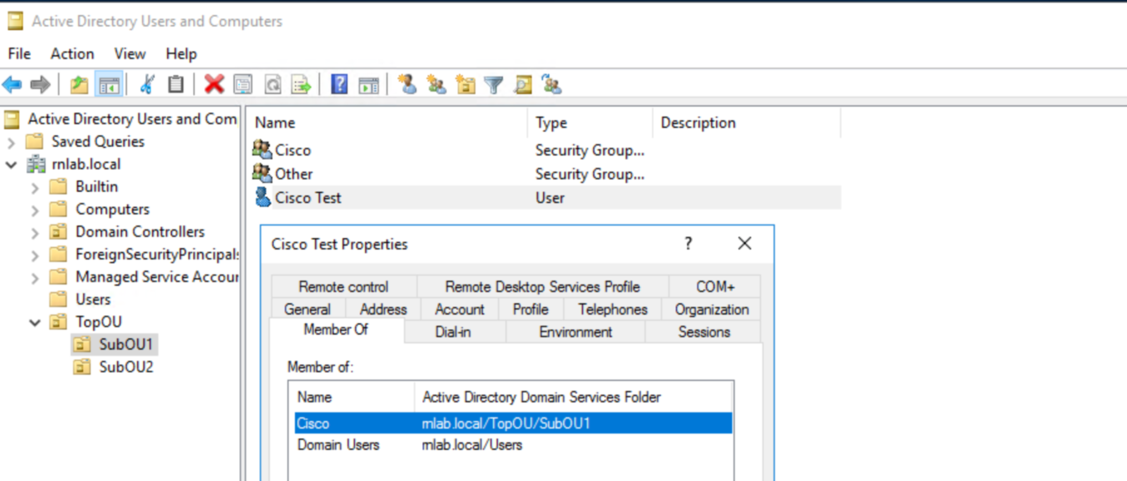Create a new group from the toolbar
Viewport: 1127px width, 481px height.
[435, 84]
